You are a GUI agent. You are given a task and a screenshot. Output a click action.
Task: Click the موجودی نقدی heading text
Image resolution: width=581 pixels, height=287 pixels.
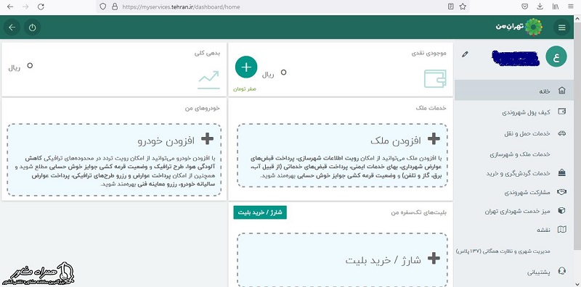[x=428, y=53]
